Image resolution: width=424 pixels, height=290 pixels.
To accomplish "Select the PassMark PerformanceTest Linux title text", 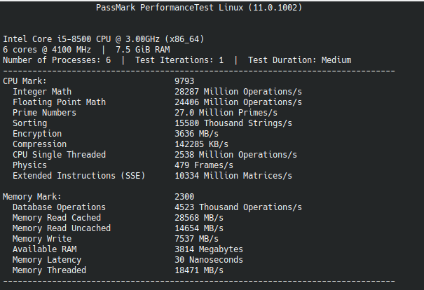I will click(199, 8).
